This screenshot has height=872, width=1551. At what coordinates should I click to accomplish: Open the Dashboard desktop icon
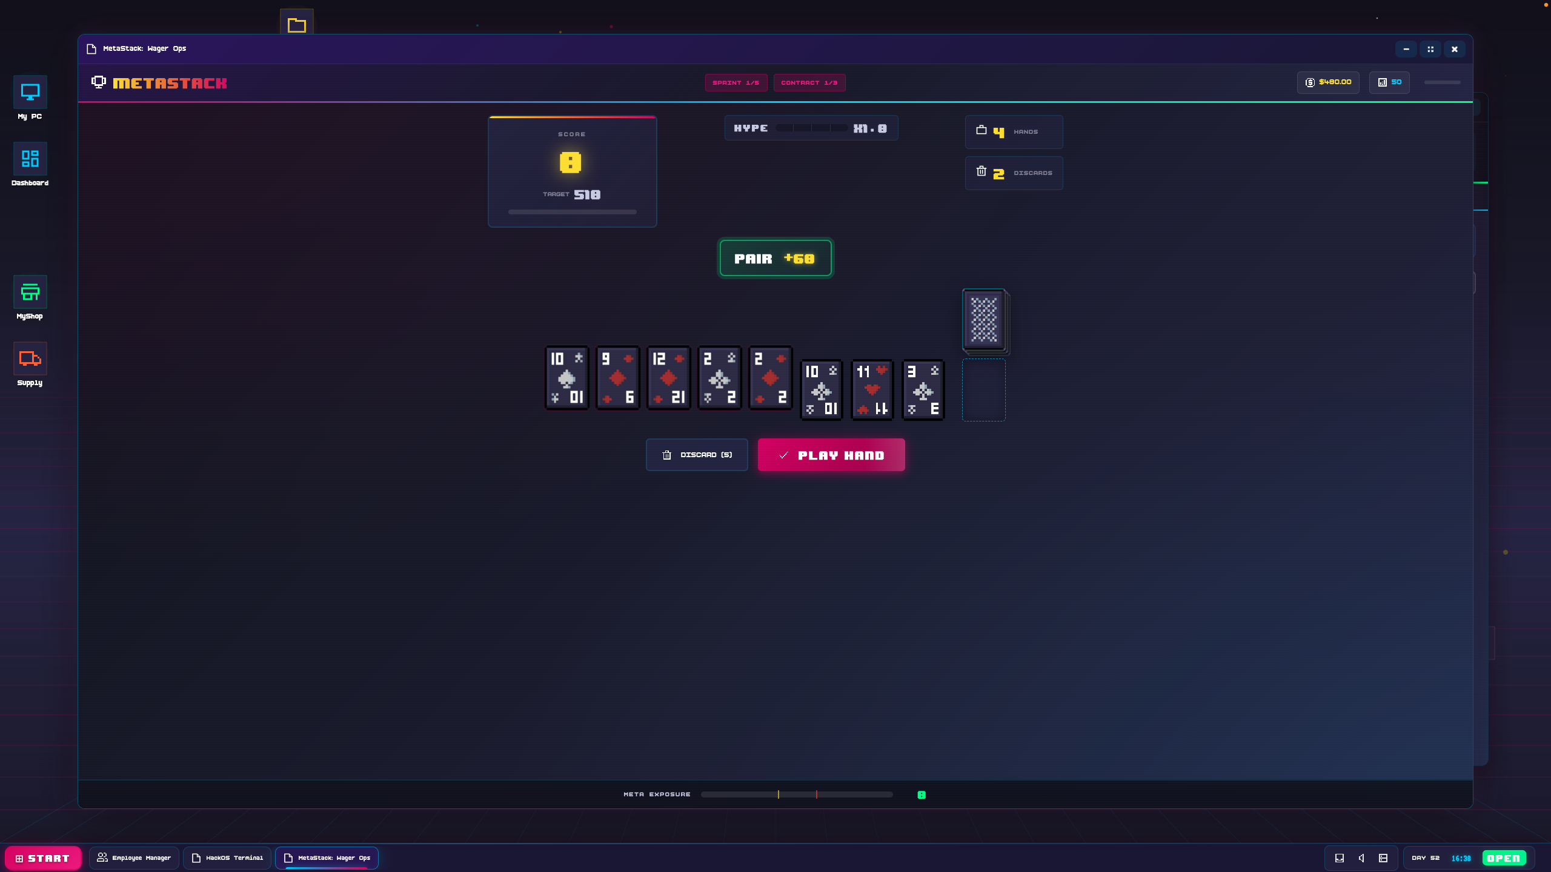click(x=30, y=159)
